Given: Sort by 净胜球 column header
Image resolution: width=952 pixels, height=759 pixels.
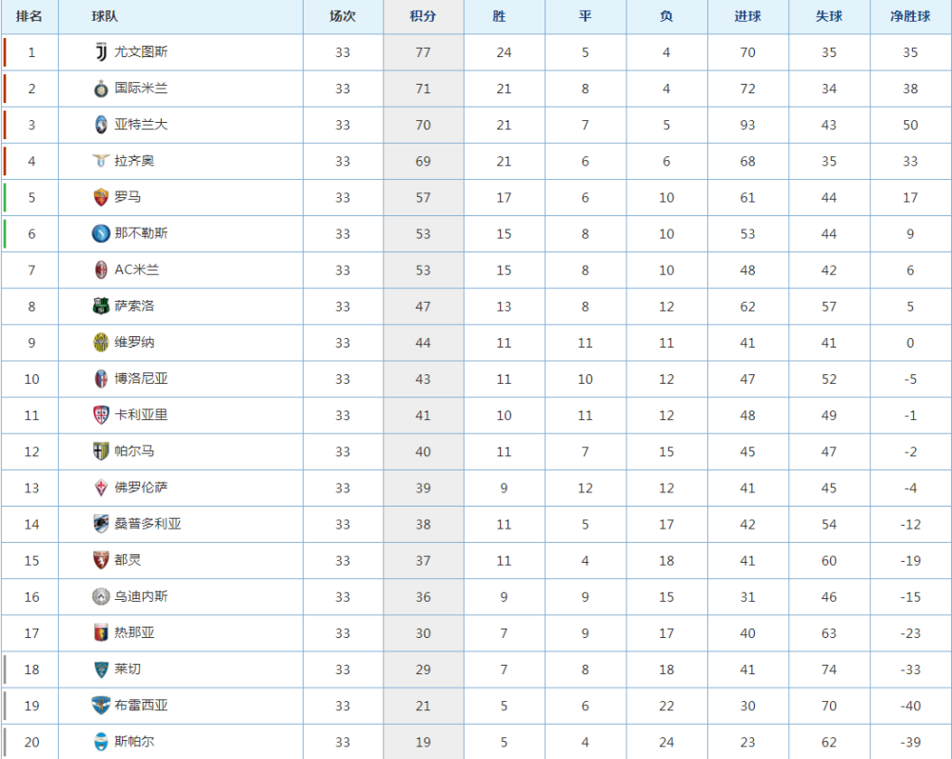Looking at the screenshot, I should pos(910,16).
